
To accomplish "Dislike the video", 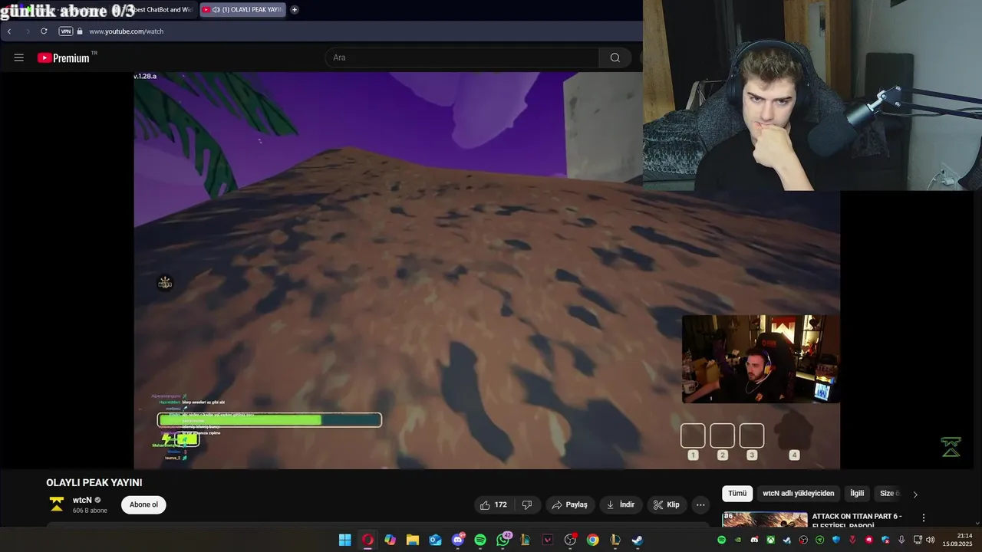I will pos(527,504).
